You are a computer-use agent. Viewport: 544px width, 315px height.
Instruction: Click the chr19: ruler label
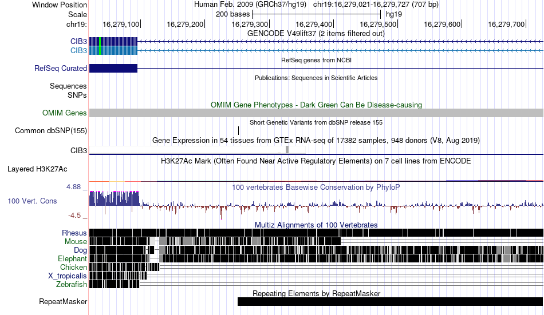point(77,24)
